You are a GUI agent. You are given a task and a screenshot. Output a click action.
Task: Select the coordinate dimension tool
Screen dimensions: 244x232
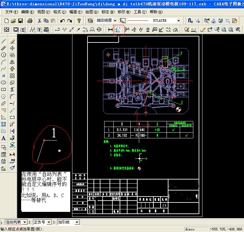118,30
